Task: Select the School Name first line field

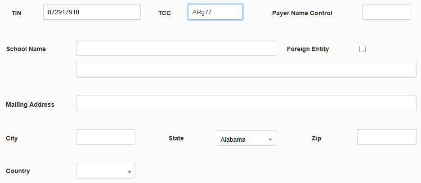Action: point(176,48)
